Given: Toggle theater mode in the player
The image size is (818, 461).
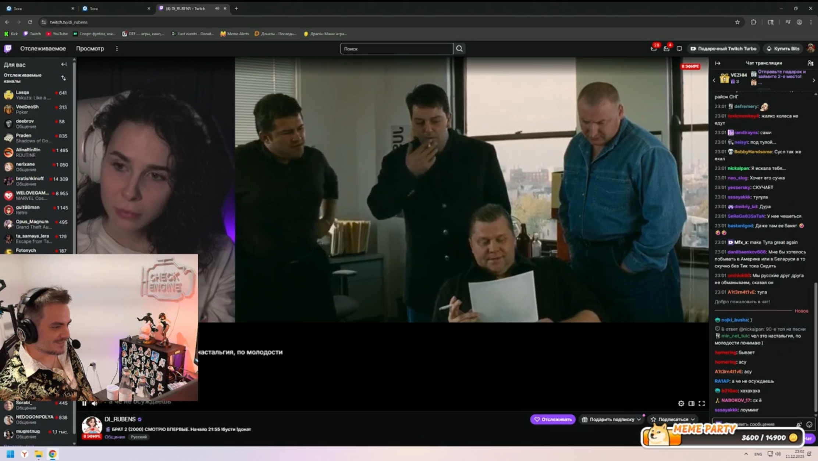Looking at the screenshot, I should (x=691, y=403).
